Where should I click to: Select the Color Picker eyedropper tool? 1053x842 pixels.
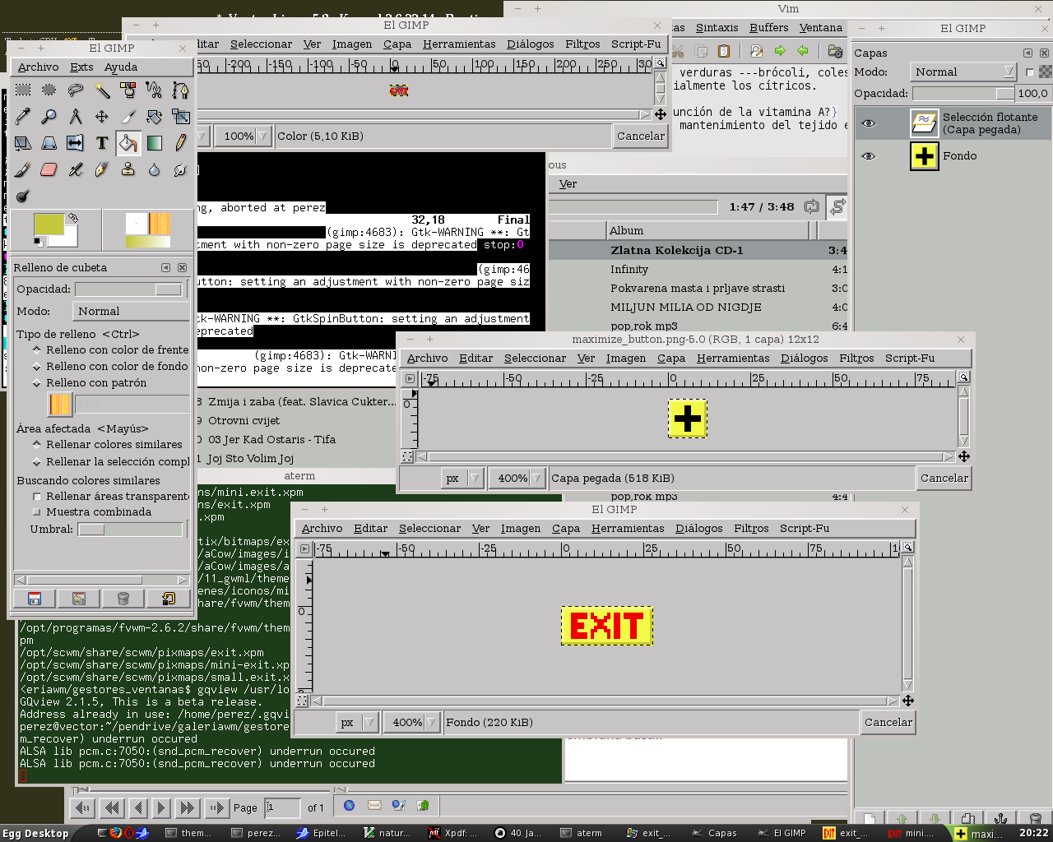coord(23,116)
